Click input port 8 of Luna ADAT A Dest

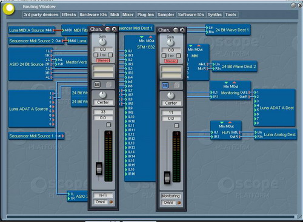coord(255,123)
